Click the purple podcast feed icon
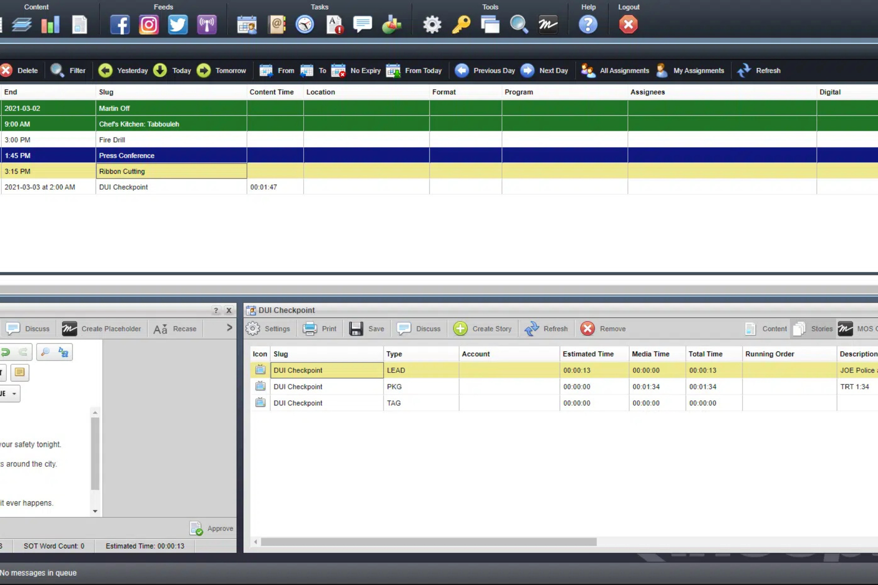The width and height of the screenshot is (878, 585). pyautogui.click(x=207, y=25)
